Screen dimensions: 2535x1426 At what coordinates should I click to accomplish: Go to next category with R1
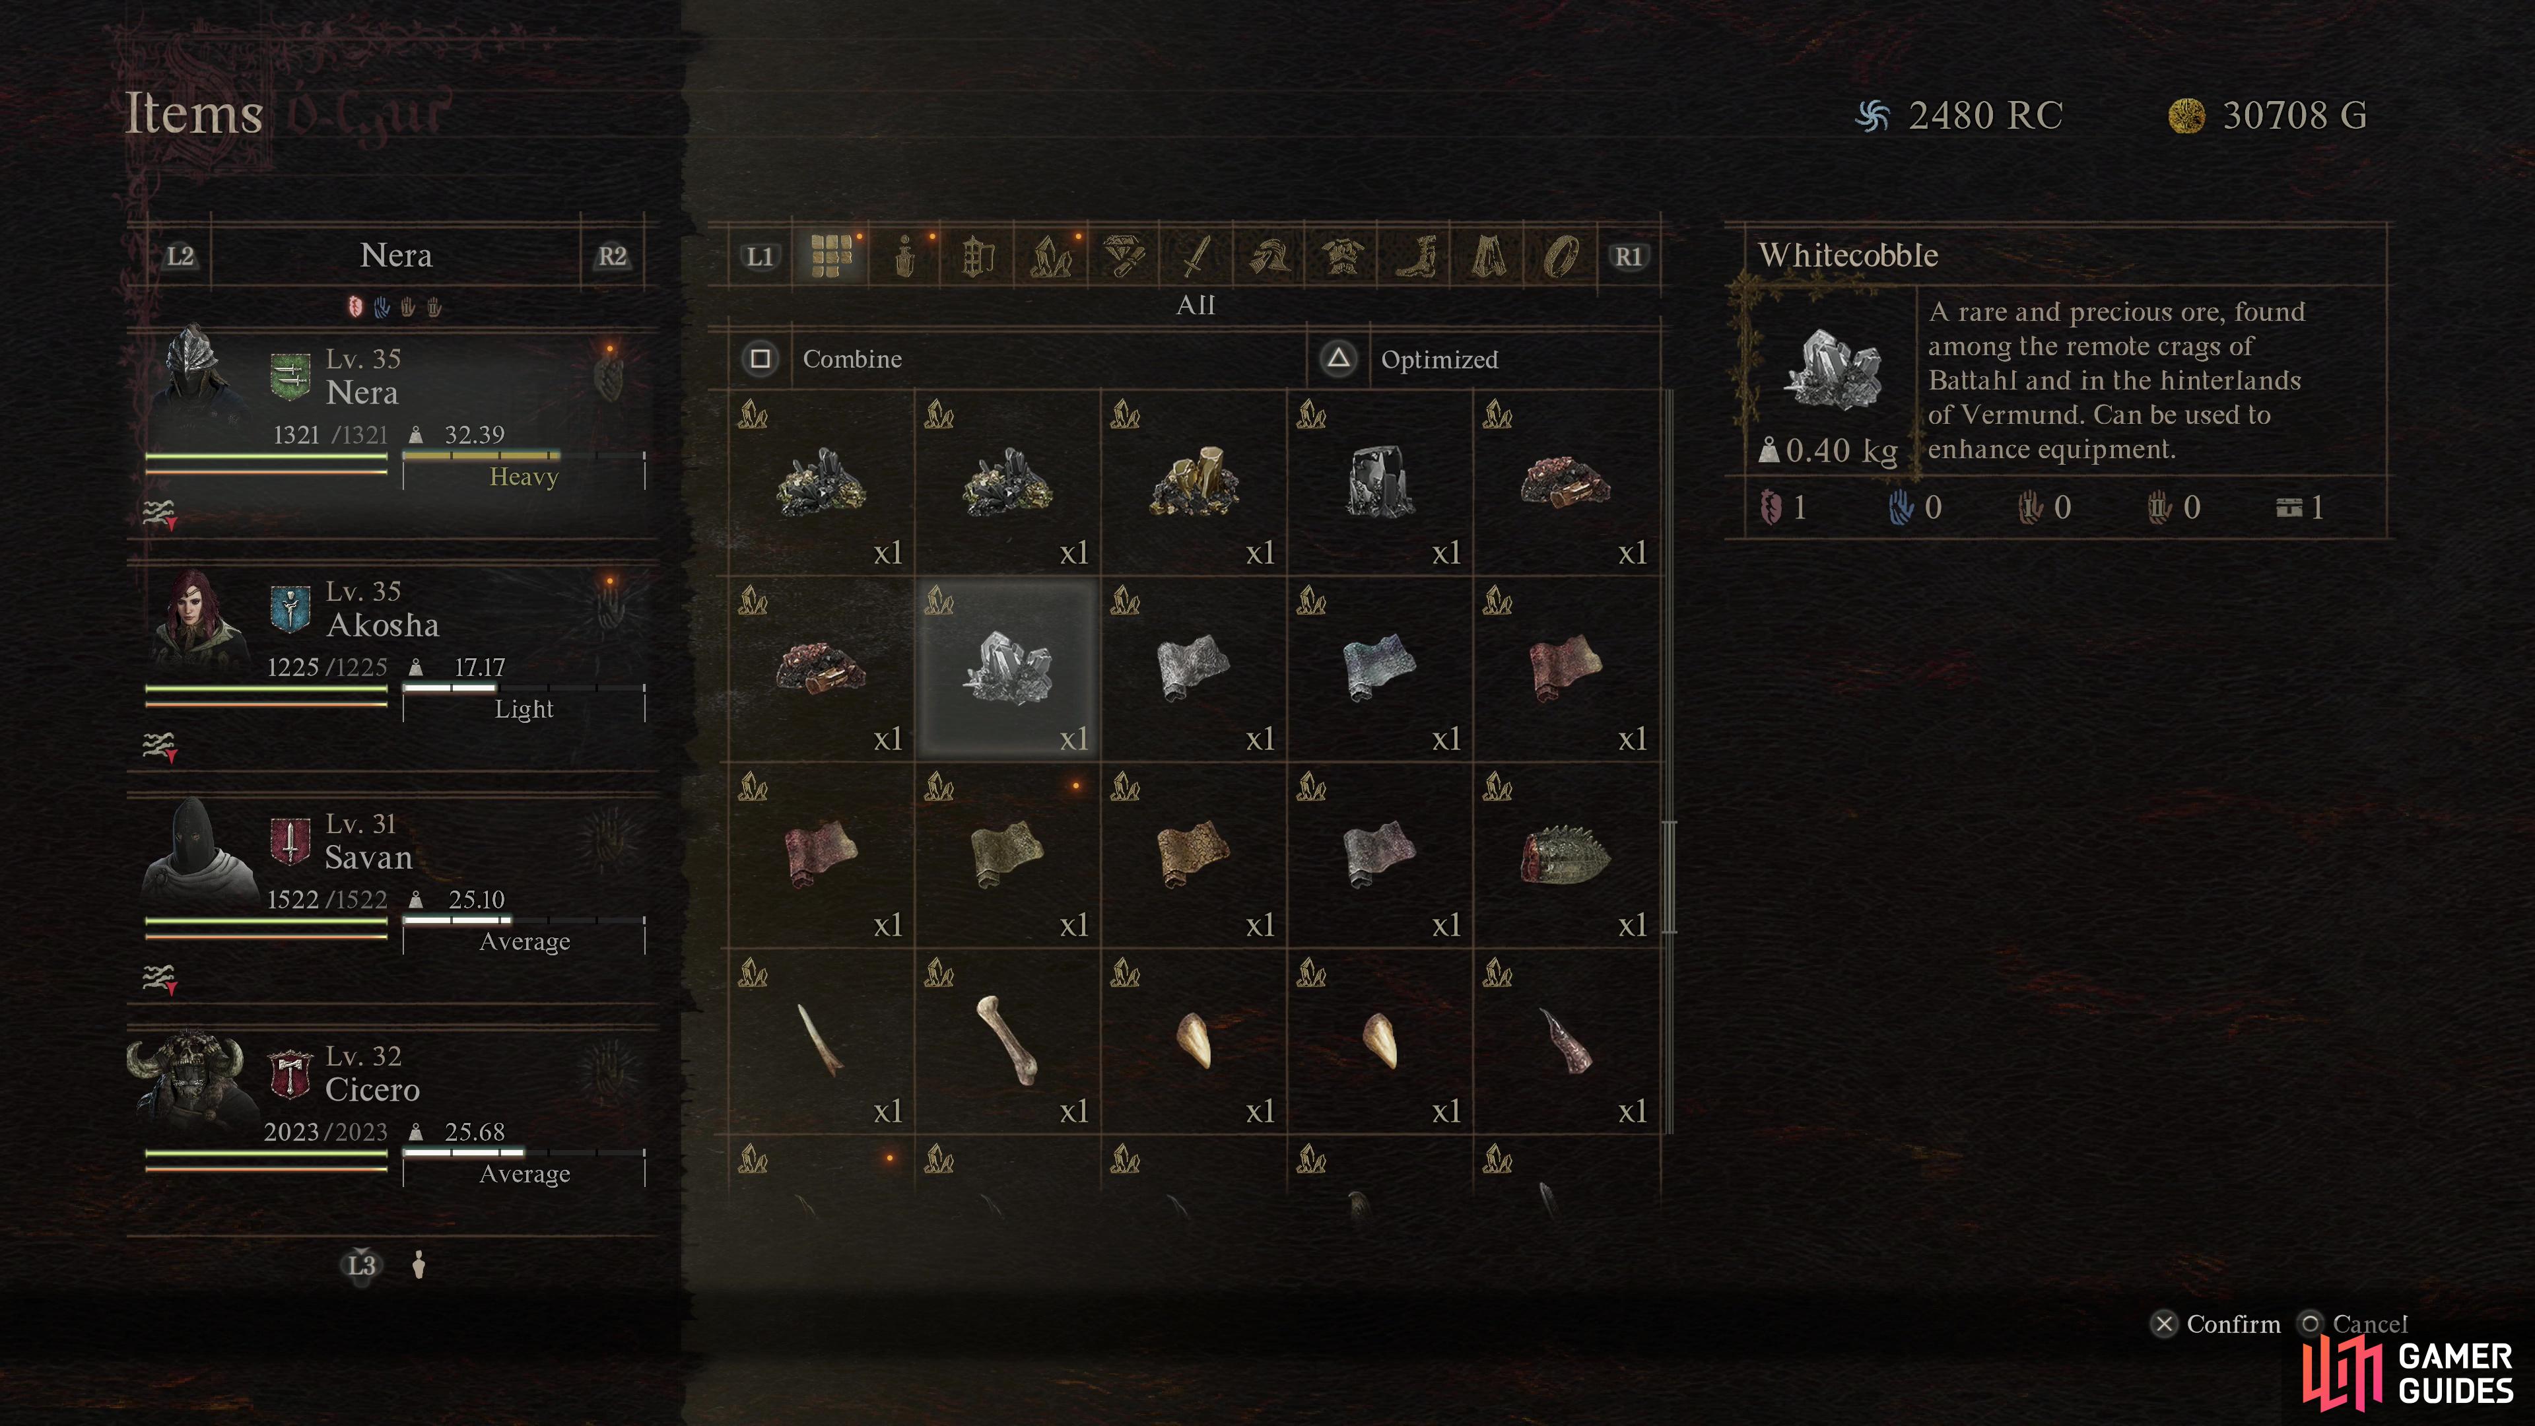tap(1629, 257)
